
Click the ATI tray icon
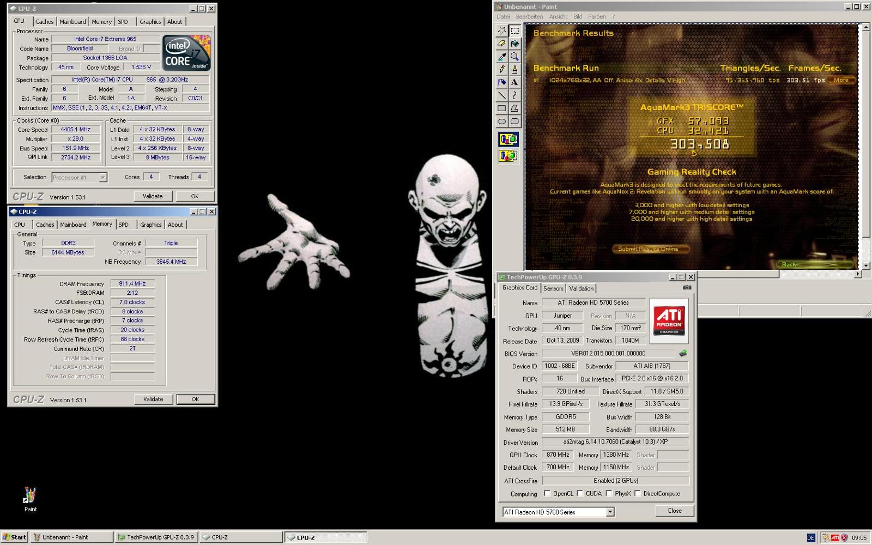click(x=835, y=537)
